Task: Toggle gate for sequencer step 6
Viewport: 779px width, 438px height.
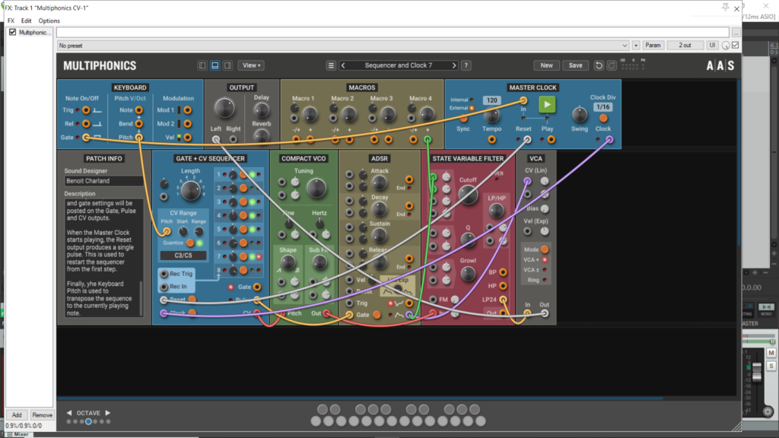Action: coord(243,243)
